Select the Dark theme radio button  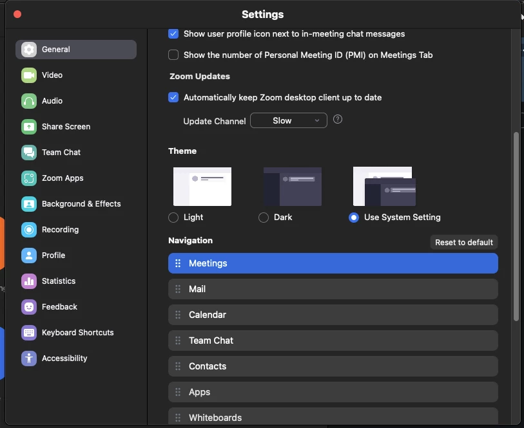coord(264,218)
